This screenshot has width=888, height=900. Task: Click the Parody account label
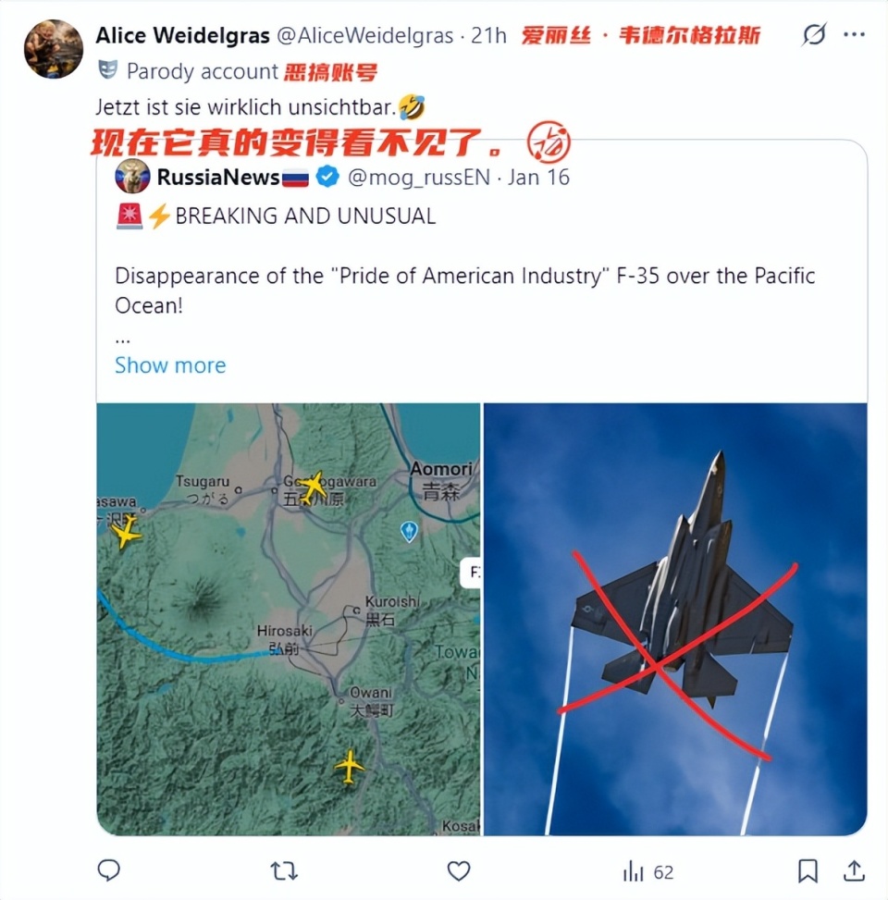pos(202,71)
